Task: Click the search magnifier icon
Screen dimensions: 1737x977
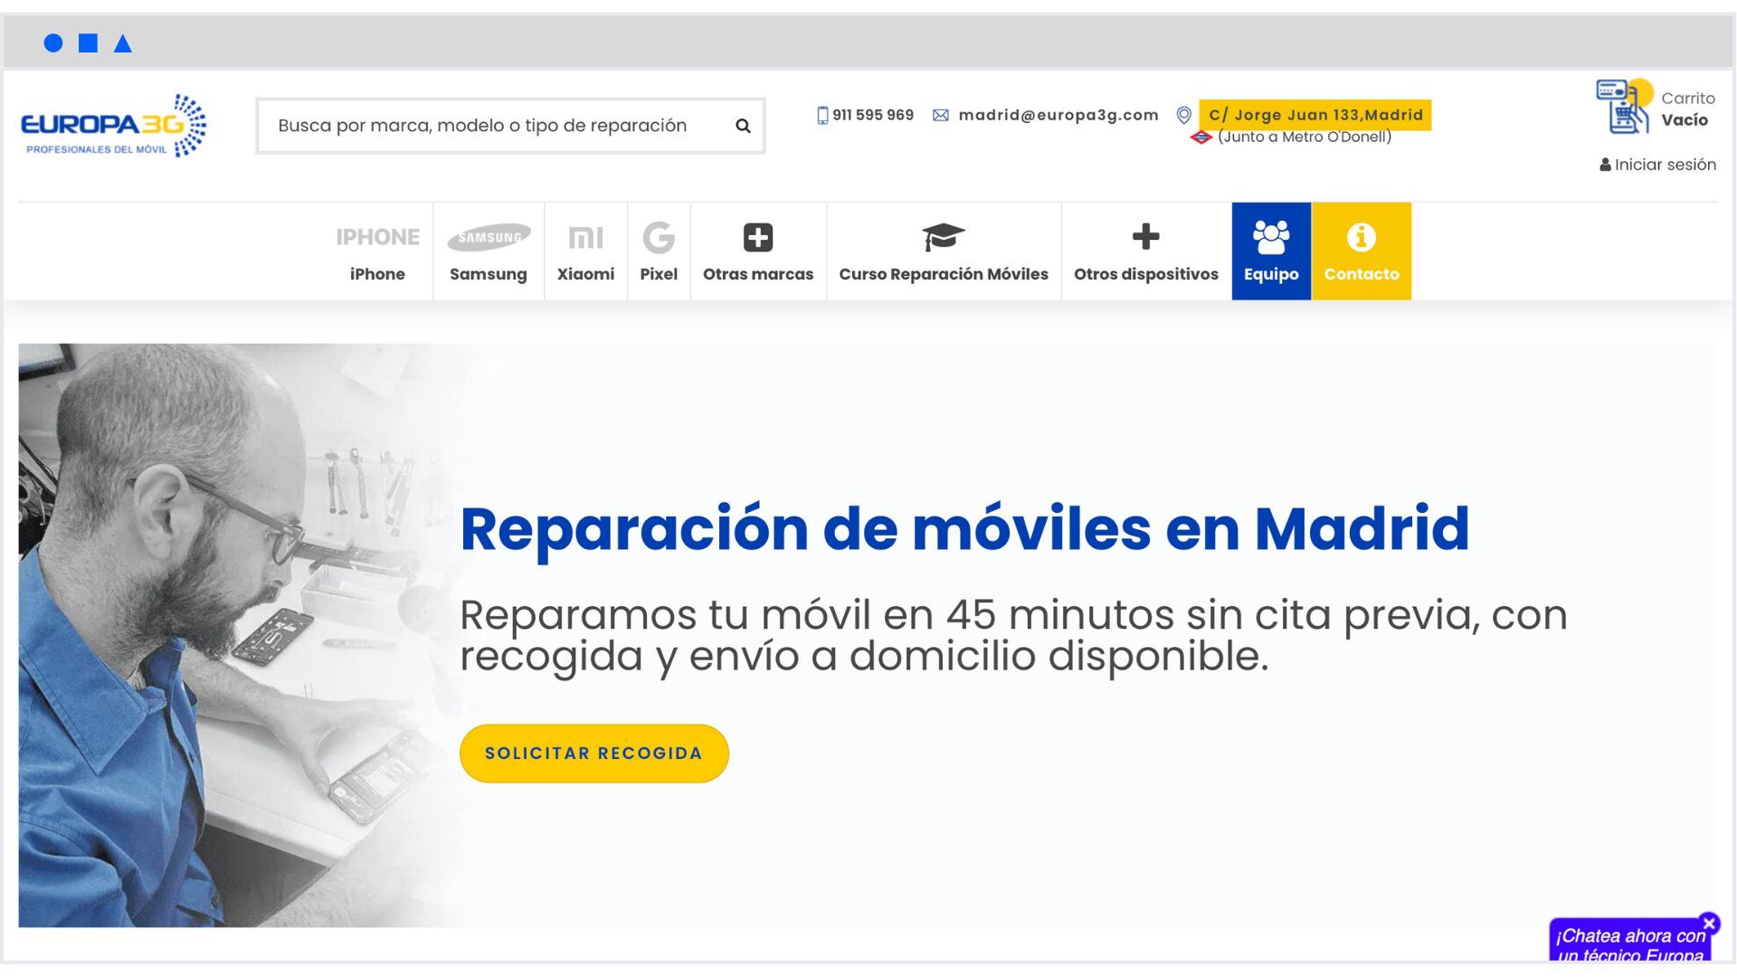Action: (743, 126)
